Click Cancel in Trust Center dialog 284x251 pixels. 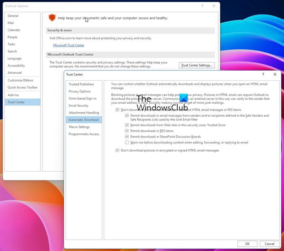(x=269, y=244)
